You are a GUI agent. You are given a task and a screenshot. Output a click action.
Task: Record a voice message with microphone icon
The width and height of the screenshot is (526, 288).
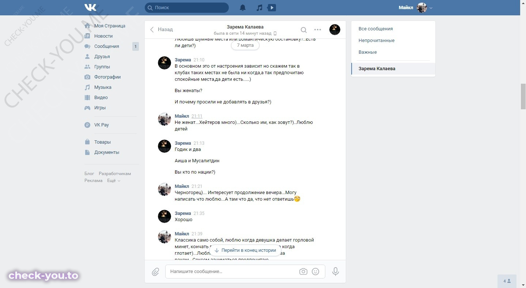click(x=335, y=272)
